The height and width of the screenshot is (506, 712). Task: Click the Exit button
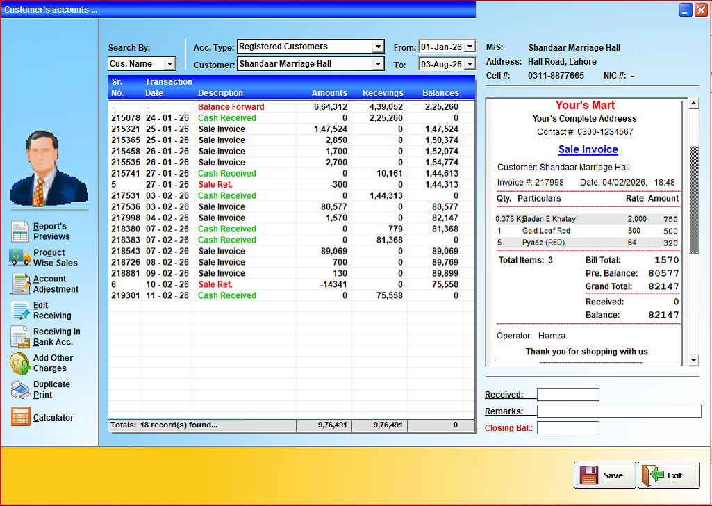pos(668,475)
